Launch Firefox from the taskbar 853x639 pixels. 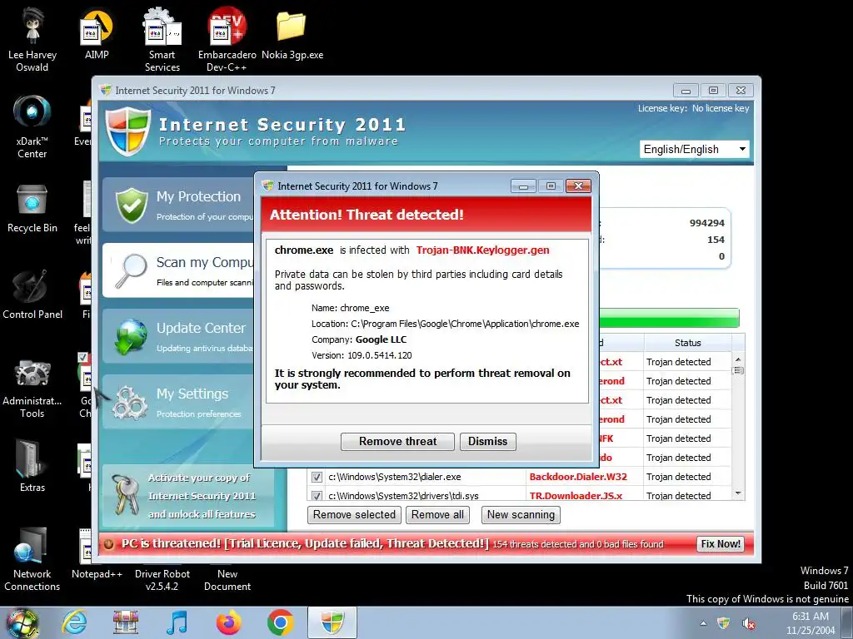(228, 622)
